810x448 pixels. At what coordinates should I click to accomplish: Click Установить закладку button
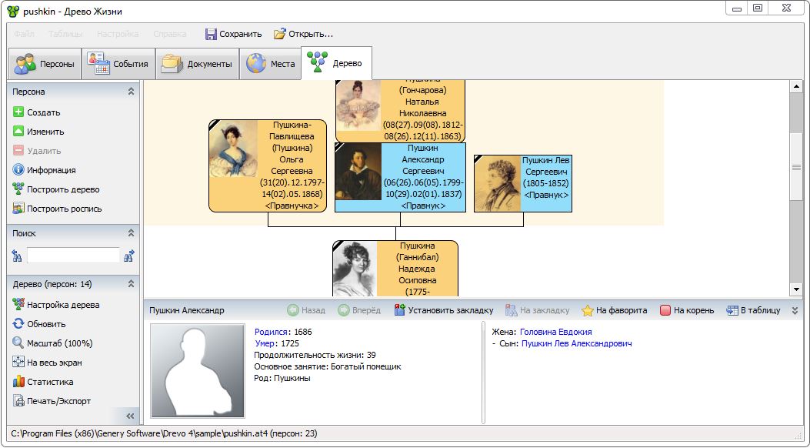point(444,310)
